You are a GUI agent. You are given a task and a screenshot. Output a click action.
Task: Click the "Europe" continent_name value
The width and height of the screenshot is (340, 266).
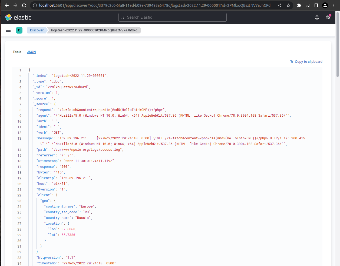87,206
